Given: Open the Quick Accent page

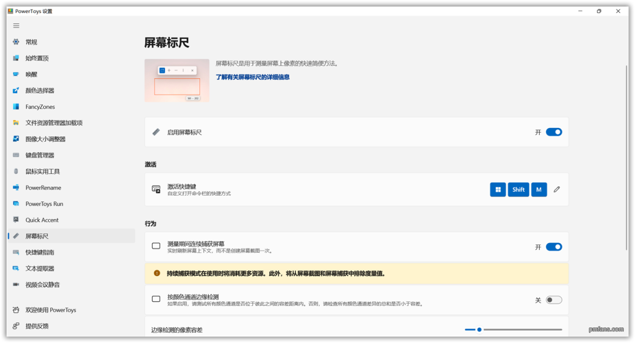Looking at the screenshot, I should coord(72,220).
